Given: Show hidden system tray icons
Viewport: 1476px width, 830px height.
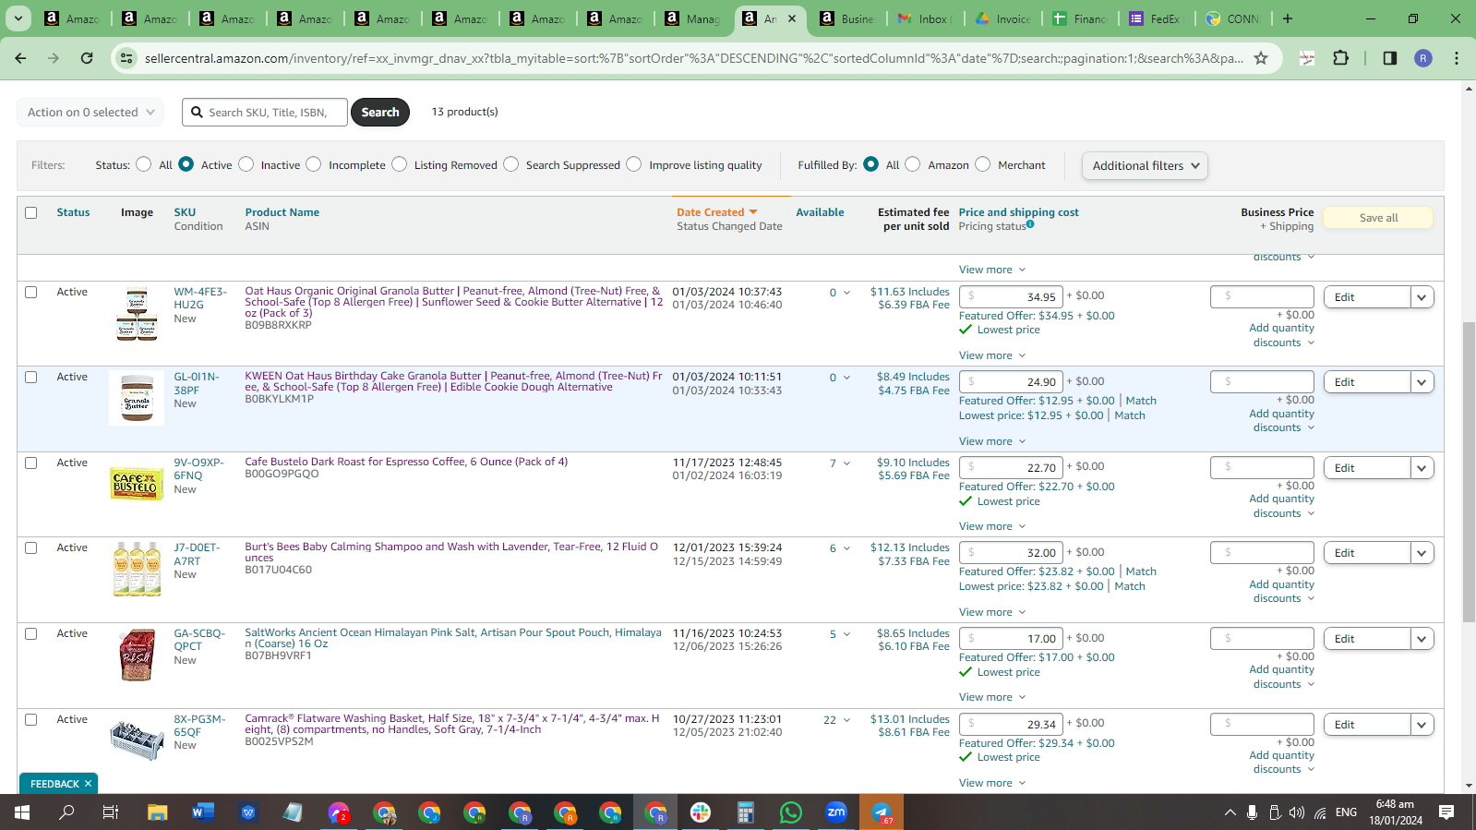Looking at the screenshot, I should 1230,812.
